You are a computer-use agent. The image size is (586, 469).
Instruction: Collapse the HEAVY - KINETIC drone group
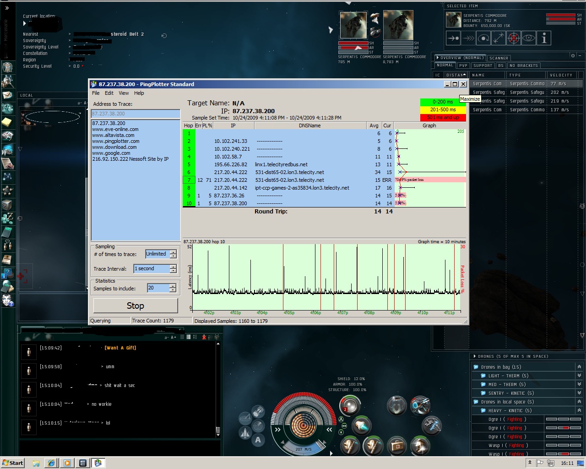click(579, 410)
